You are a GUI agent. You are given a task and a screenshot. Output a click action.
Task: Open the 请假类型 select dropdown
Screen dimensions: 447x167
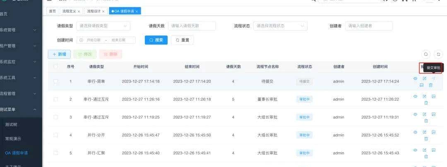click(103, 26)
